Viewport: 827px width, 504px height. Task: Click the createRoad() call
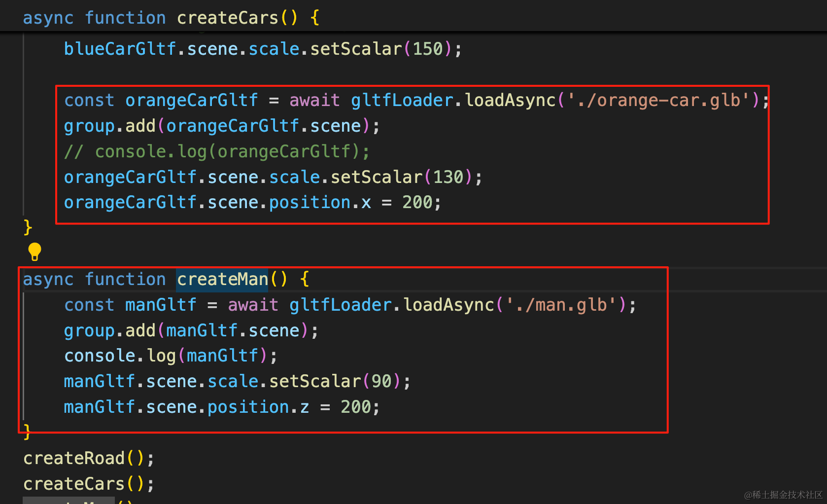click(x=89, y=459)
